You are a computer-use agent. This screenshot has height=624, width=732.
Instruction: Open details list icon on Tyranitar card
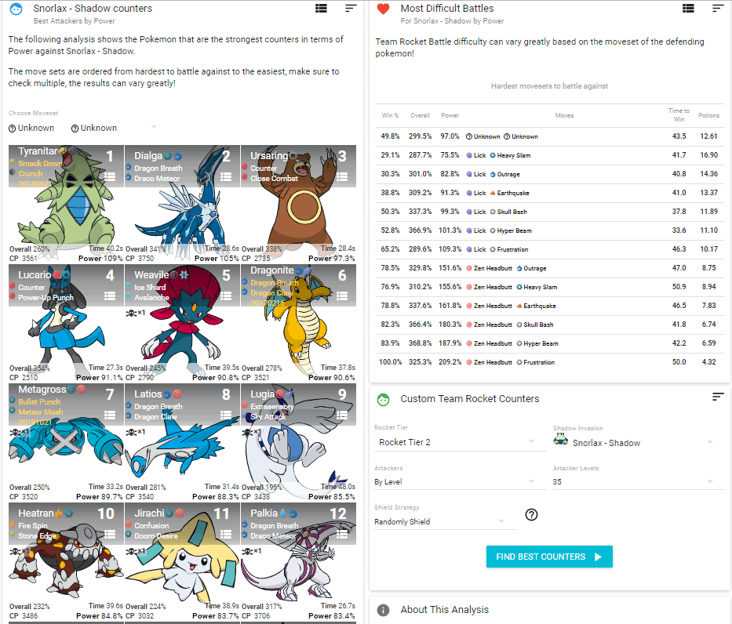click(110, 176)
